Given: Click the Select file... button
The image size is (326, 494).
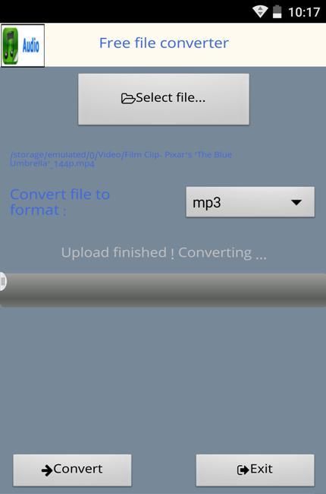Looking at the screenshot, I should [x=164, y=100].
